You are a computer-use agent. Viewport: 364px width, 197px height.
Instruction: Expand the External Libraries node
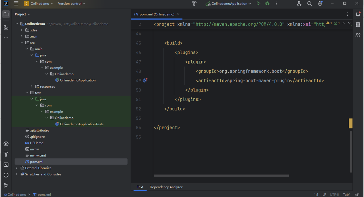17,168
